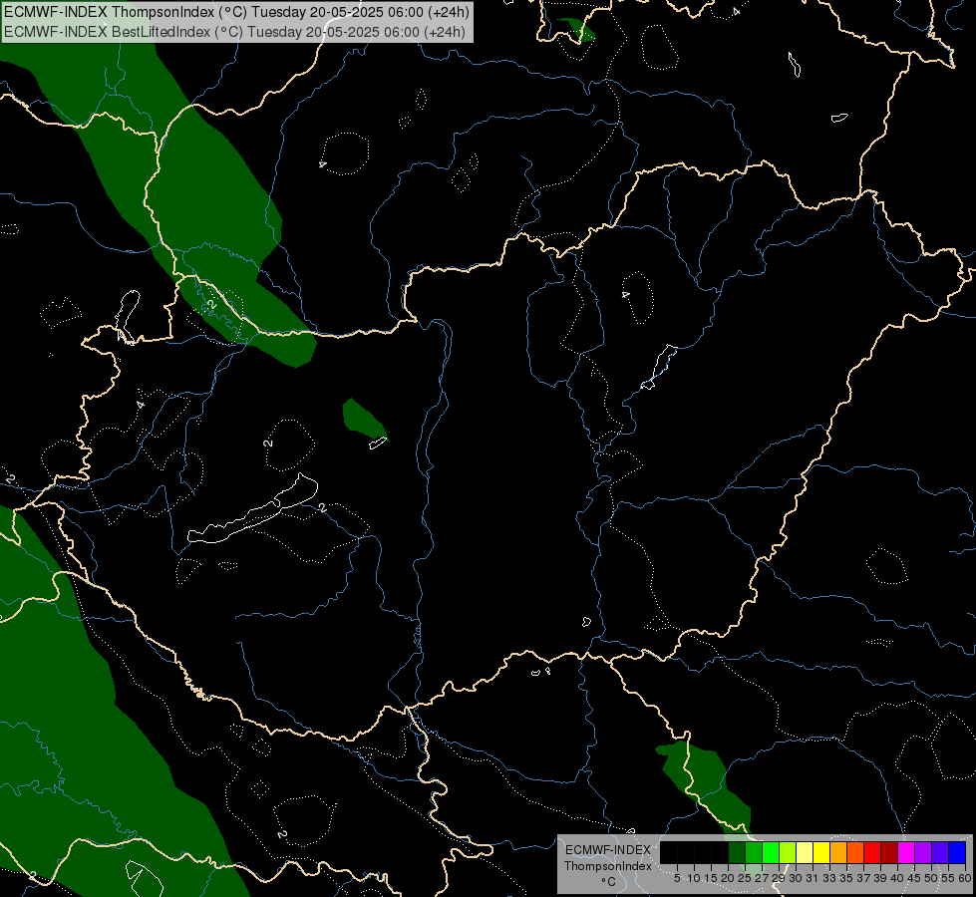Click the black legend swatch between 15 and 20
The width and height of the screenshot is (976, 897).
click(720, 852)
